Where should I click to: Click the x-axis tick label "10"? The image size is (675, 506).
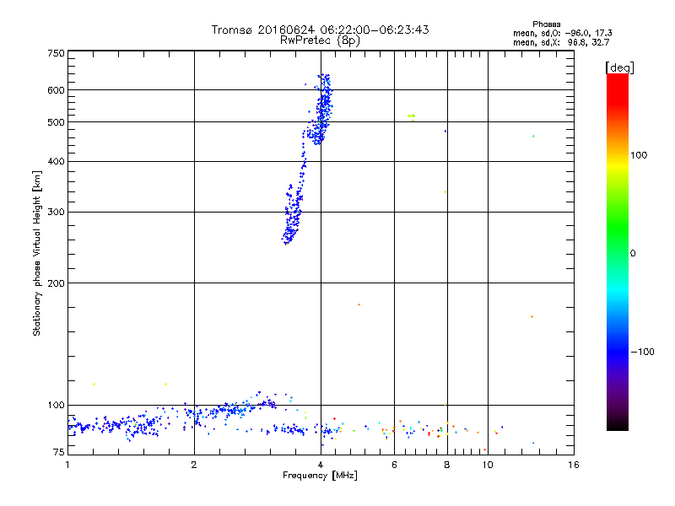pyautogui.click(x=488, y=465)
